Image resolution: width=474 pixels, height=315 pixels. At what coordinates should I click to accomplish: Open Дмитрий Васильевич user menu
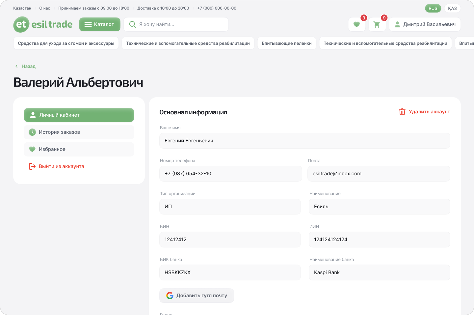tap(425, 24)
